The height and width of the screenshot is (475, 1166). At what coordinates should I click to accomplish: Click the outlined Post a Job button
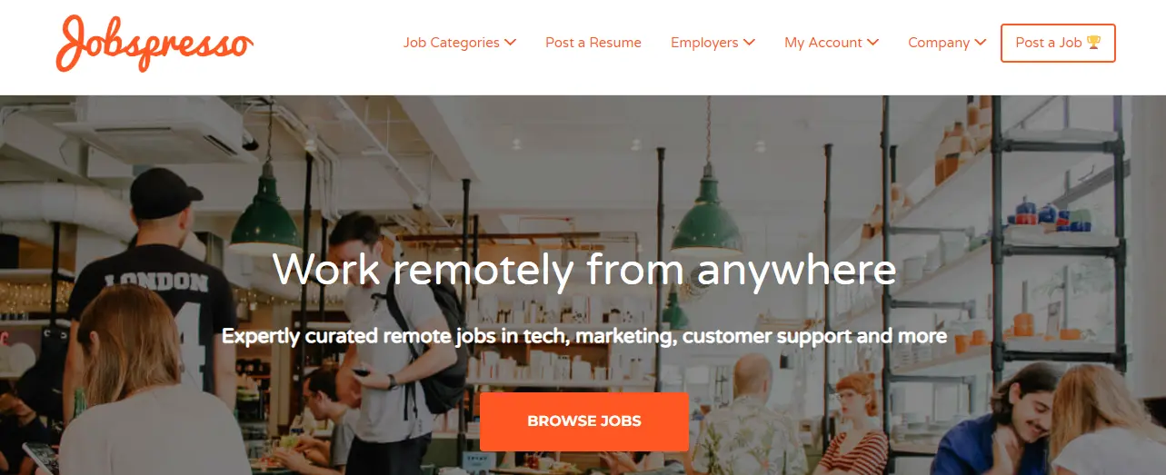1058,43
